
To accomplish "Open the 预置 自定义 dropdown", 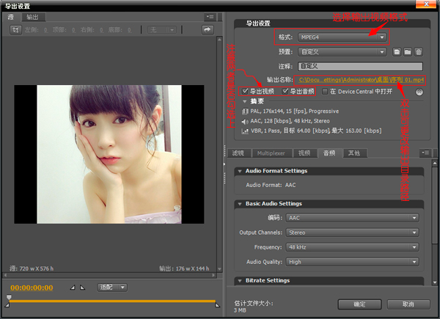I will pos(342,52).
